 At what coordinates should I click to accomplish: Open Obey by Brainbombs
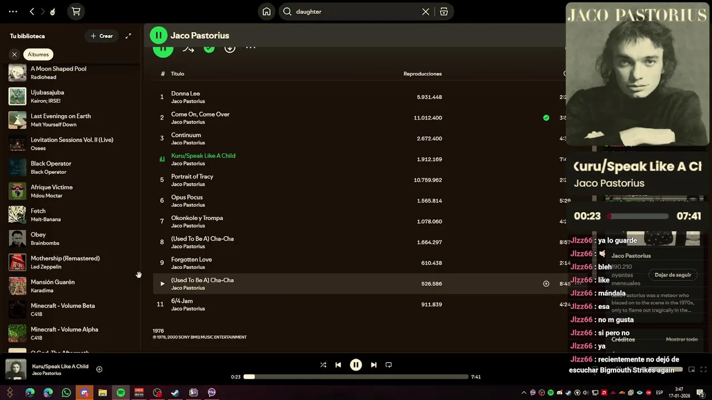click(72, 239)
